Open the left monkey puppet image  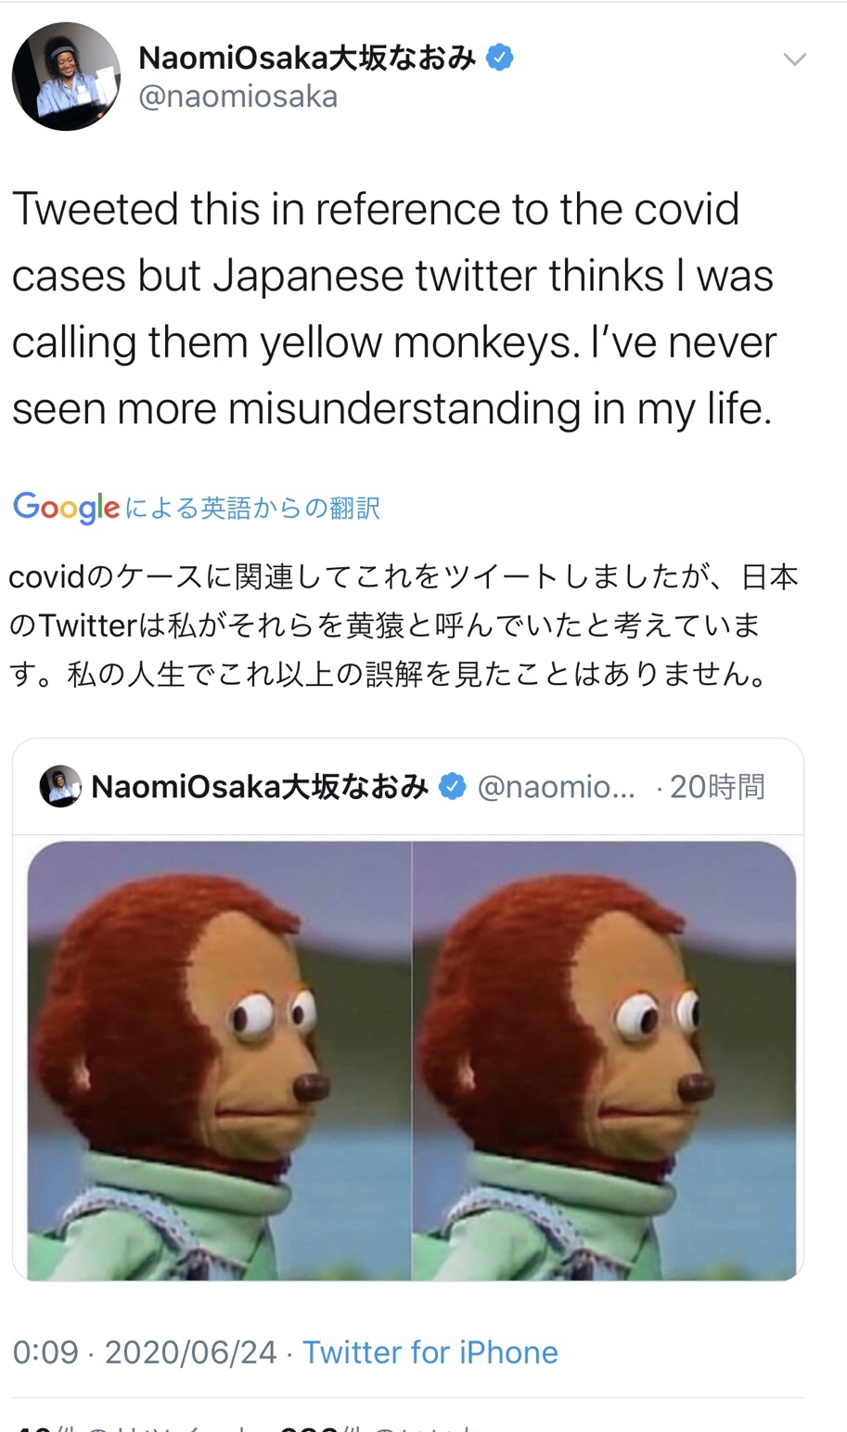219,1061
